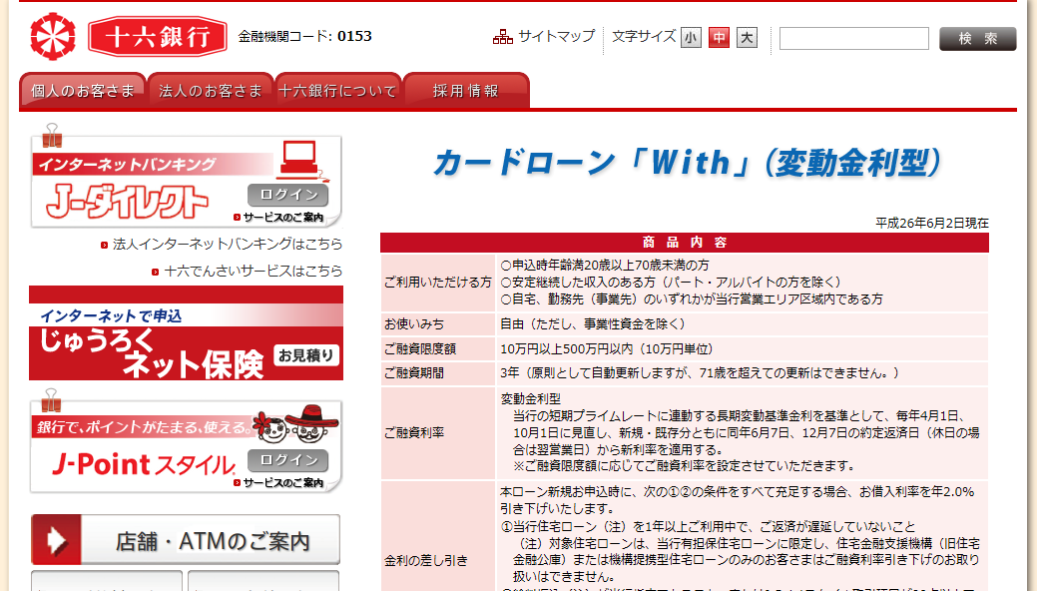Open J-Point サービスのご案内 link
Screen dimensions: 1037x591
[x=278, y=482]
